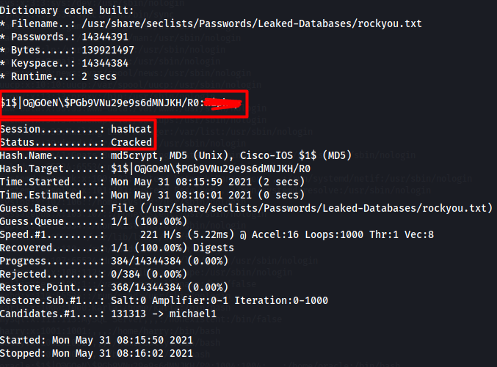Click the Status value "Cracked"

pyautogui.click(x=131, y=142)
